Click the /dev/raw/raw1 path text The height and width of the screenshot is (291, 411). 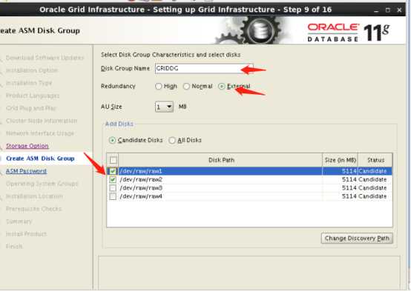141,171
